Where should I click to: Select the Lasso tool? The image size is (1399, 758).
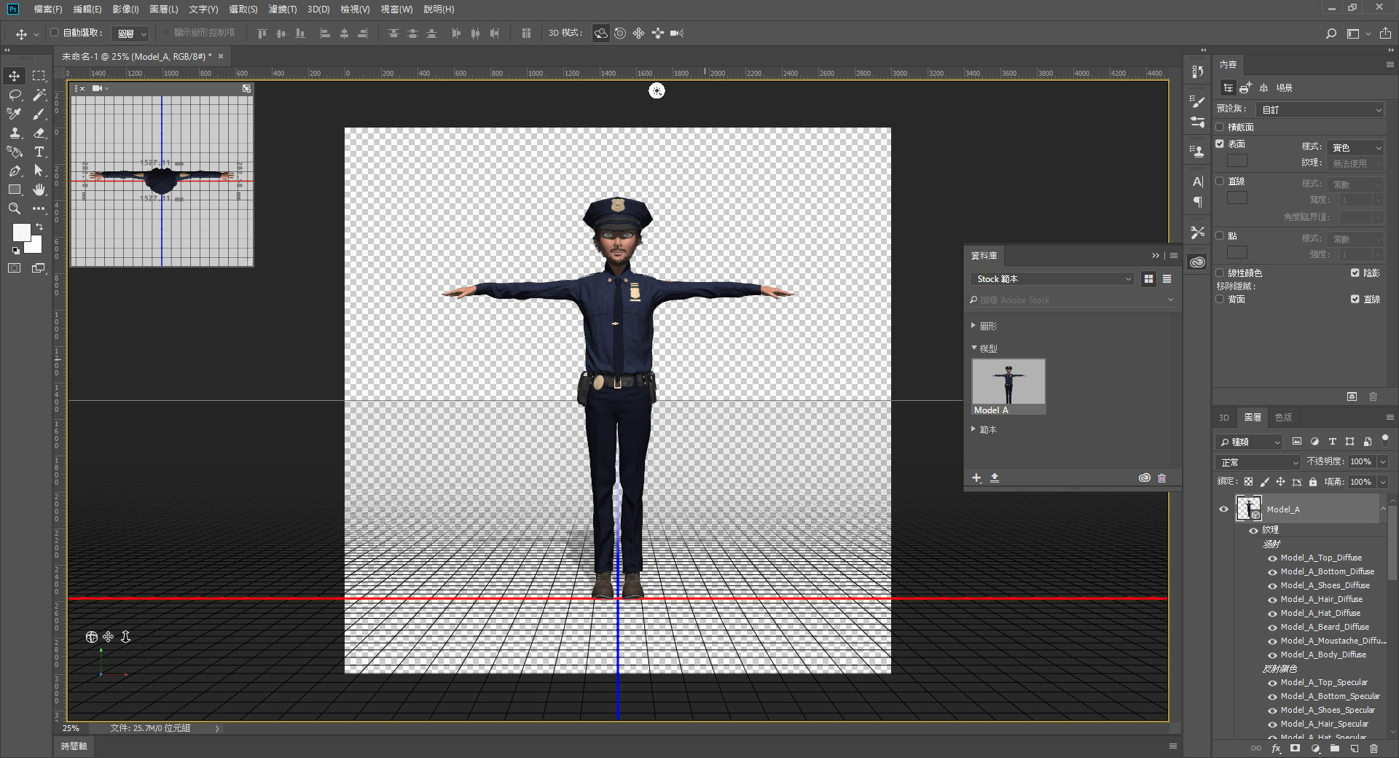pyautogui.click(x=15, y=95)
